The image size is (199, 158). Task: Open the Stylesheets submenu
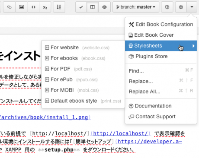pos(161,46)
